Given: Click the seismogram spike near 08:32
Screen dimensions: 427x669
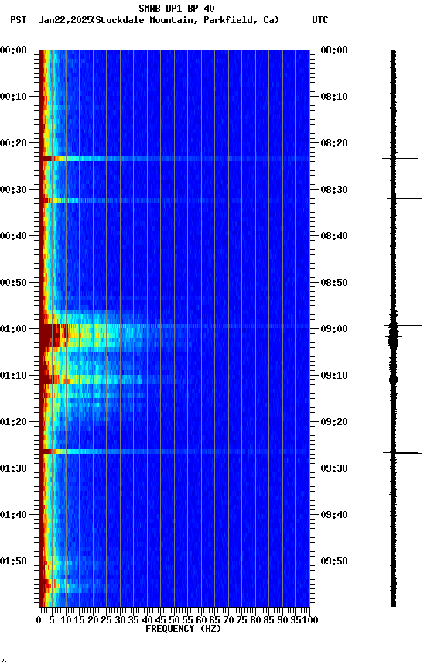Looking at the screenshot, I should coord(404,198).
